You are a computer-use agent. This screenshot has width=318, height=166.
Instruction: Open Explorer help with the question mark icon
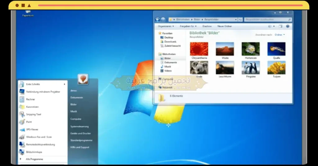point(288,26)
